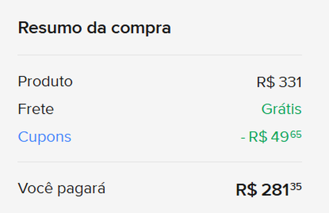Screen dimensions: 329x213
Task: Click the minus sign before the coupon discount
Action: [x=243, y=138]
